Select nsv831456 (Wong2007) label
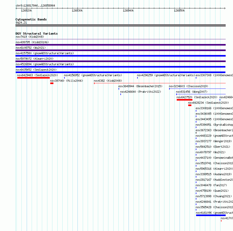Viewport: 233px width, 231px height. (192, 92)
